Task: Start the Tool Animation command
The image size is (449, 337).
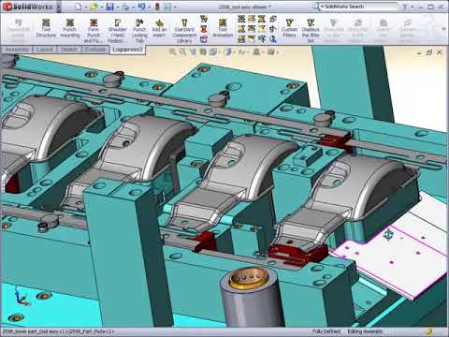Action: tap(223, 29)
